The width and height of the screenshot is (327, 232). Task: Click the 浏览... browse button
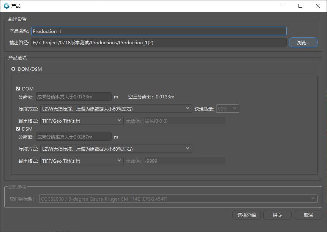coord(303,42)
